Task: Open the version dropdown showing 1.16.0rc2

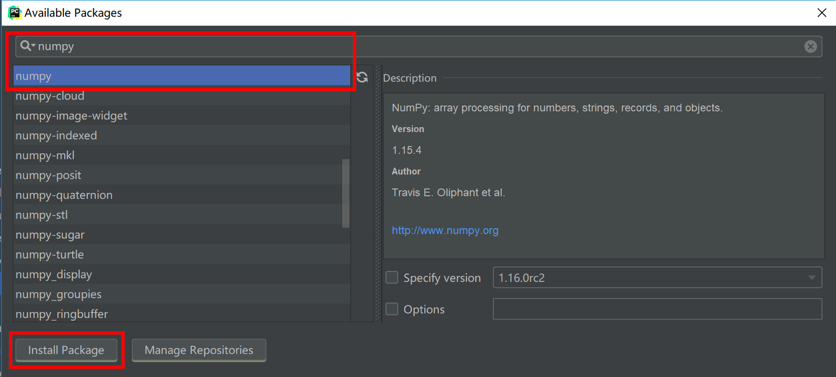Action: point(657,277)
